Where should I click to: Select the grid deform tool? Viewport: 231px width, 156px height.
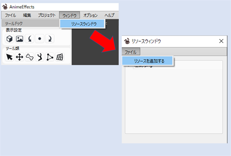60,57
